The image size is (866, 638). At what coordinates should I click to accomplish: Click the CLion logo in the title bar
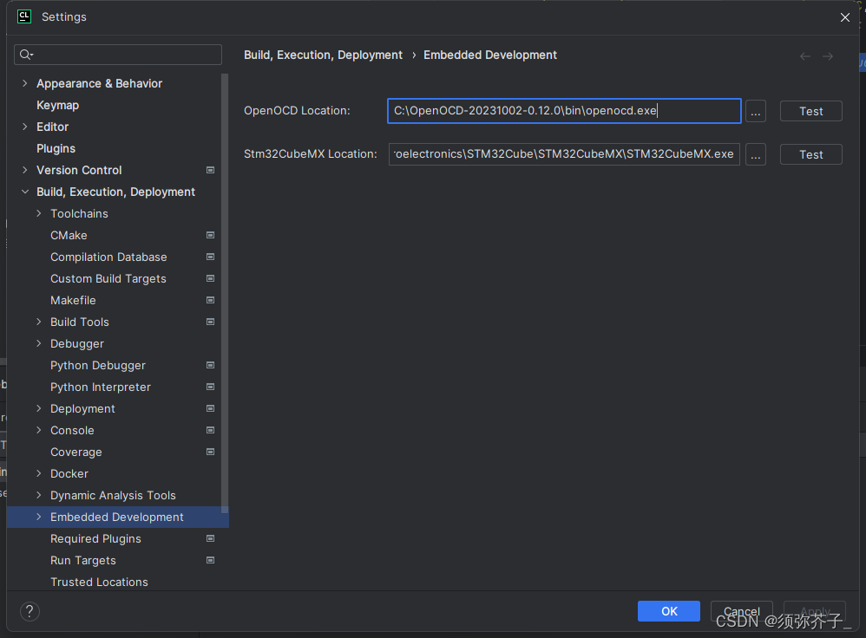click(23, 16)
